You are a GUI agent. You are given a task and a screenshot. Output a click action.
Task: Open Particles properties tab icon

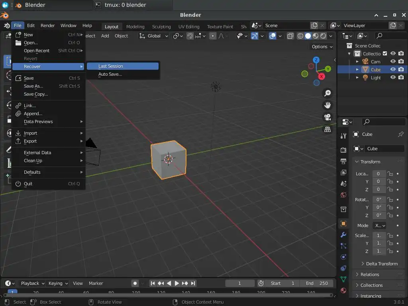tap(343, 246)
